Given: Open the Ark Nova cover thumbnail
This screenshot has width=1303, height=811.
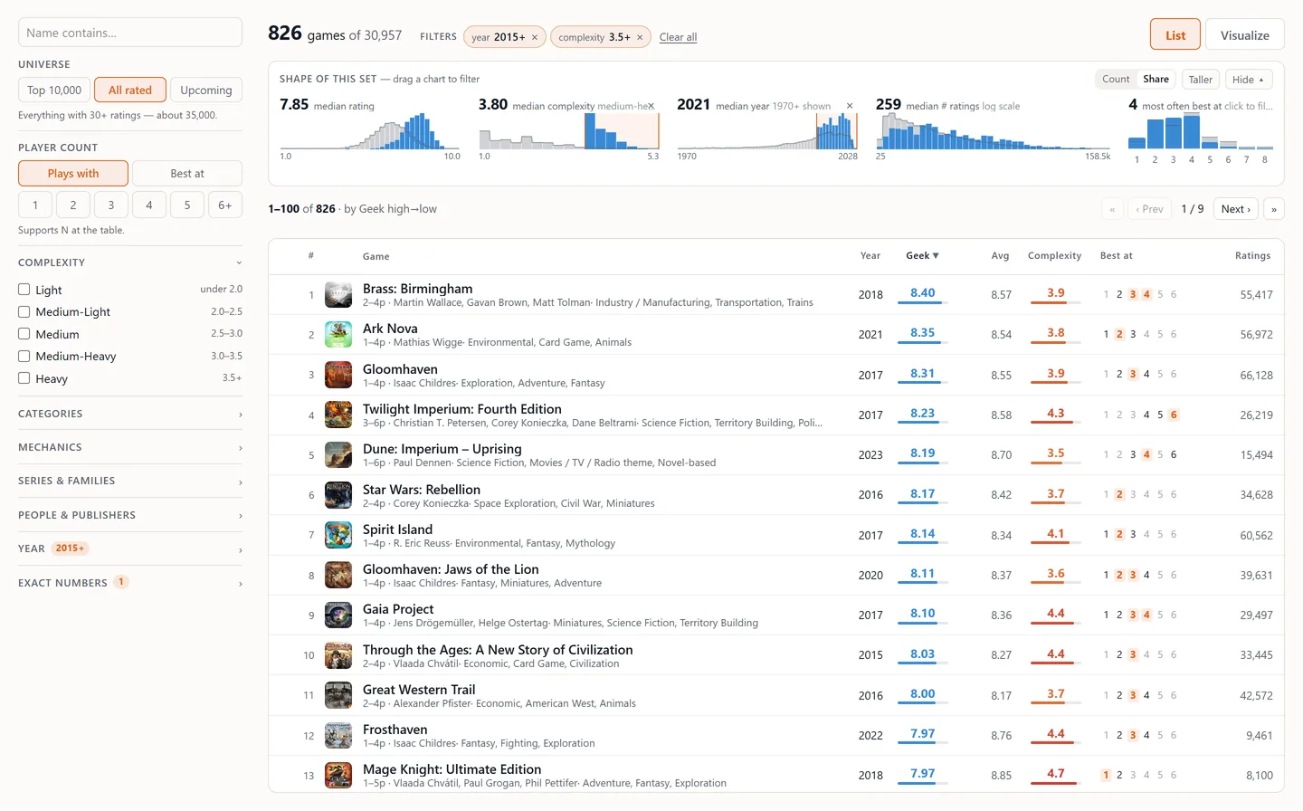Looking at the screenshot, I should point(338,334).
